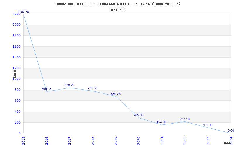The width and height of the screenshot is (234, 146).
Task: Click the 2021 x-axis year label
Action: coord(162,141)
